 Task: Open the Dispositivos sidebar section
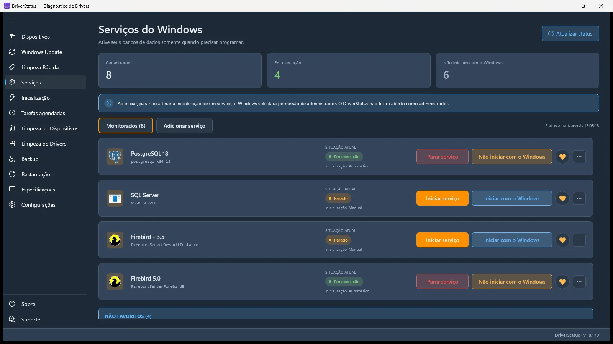pyautogui.click(x=45, y=37)
